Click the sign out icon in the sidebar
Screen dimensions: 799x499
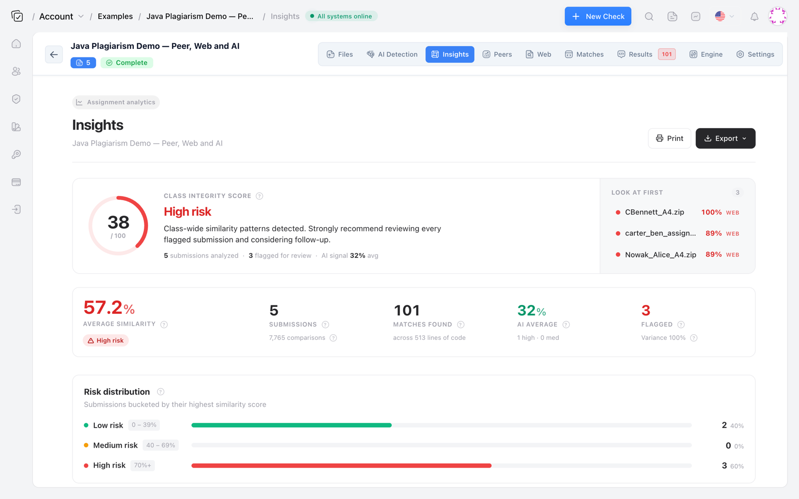pos(16,210)
